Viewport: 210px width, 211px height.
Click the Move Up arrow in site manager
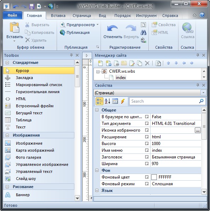168,63
